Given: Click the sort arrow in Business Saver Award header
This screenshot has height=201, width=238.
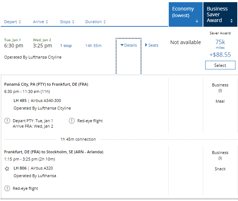Looking at the screenshot, I should (232, 21).
